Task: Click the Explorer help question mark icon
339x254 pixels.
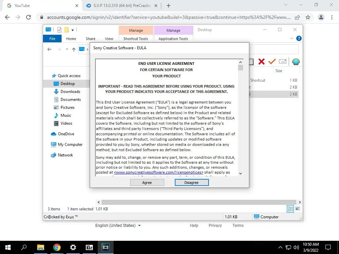Action: [299, 38]
